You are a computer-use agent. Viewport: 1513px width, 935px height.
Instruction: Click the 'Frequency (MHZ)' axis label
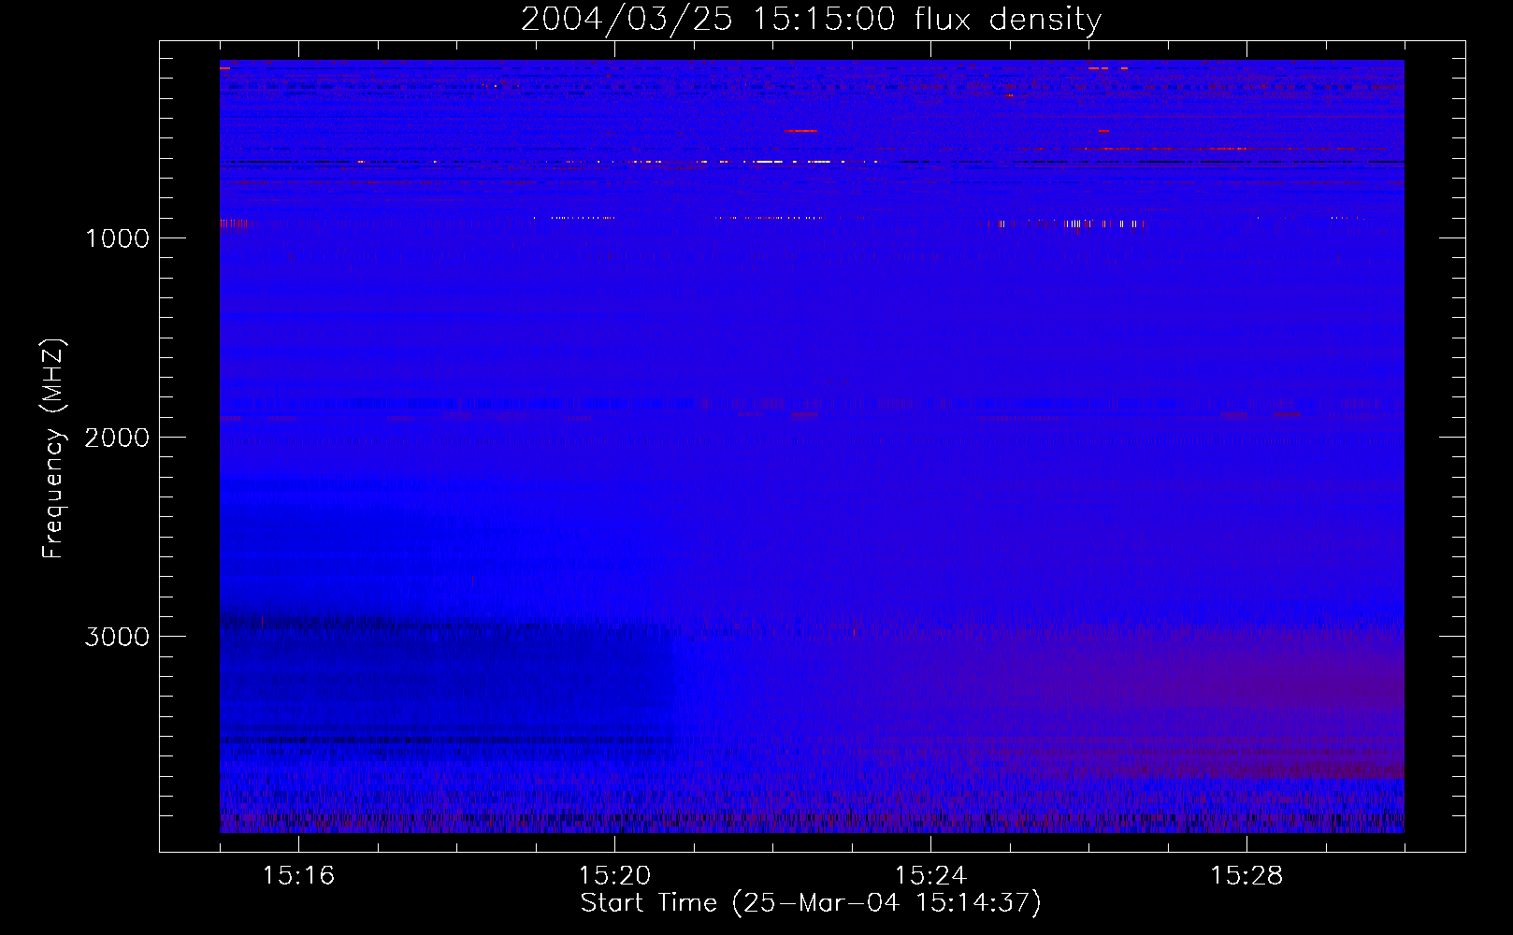click(53, 449)
